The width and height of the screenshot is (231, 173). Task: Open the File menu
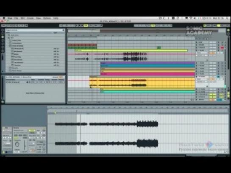pyautogui.click(x=16, y=18)
